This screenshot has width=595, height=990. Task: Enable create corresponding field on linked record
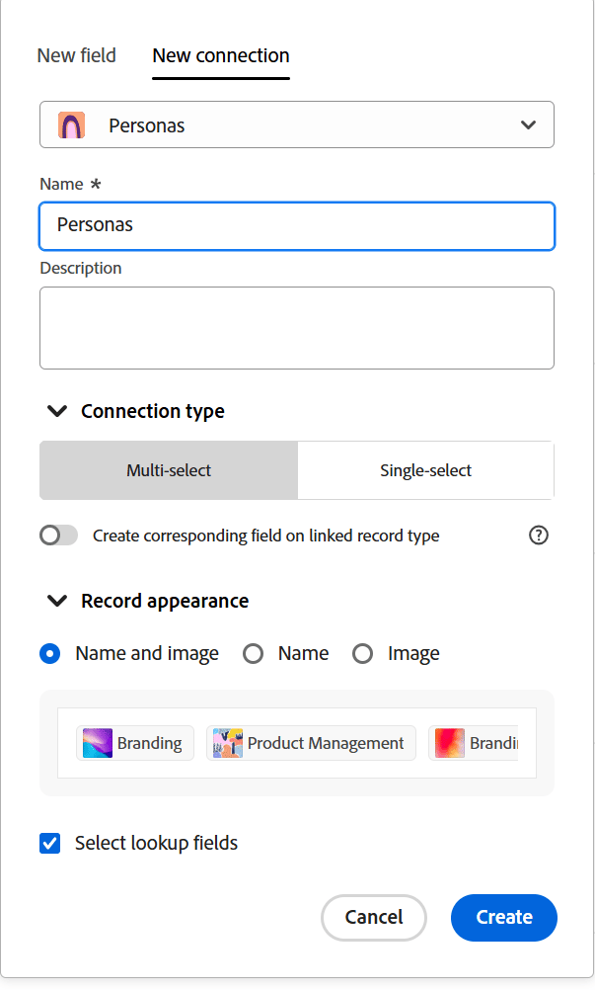[x=58, y=535]
